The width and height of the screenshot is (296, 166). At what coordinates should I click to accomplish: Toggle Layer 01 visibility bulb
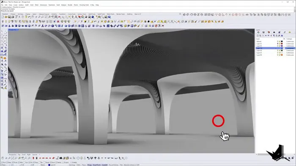278,44
